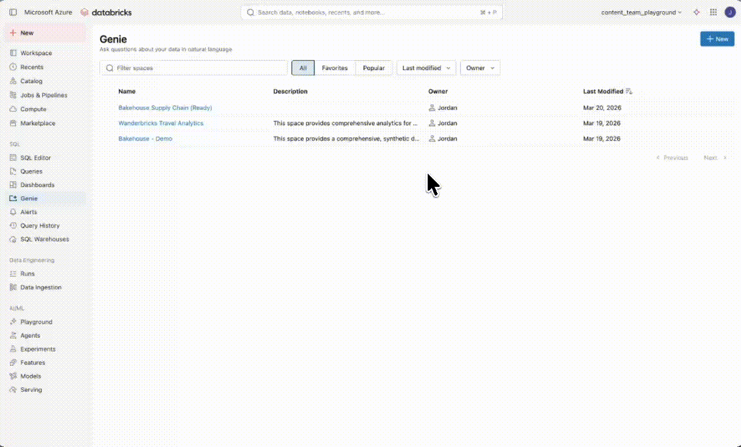Screen dimensions: 741x447
Task: Open Dashboards in the sidebar
Action: tap(37, 185)
